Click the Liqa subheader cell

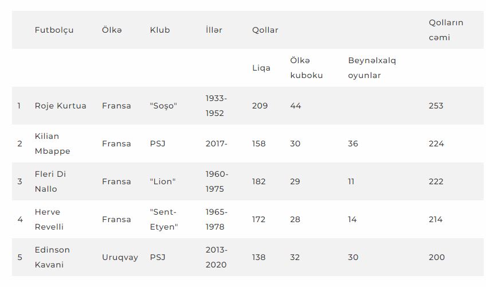(x=261, y=68)
